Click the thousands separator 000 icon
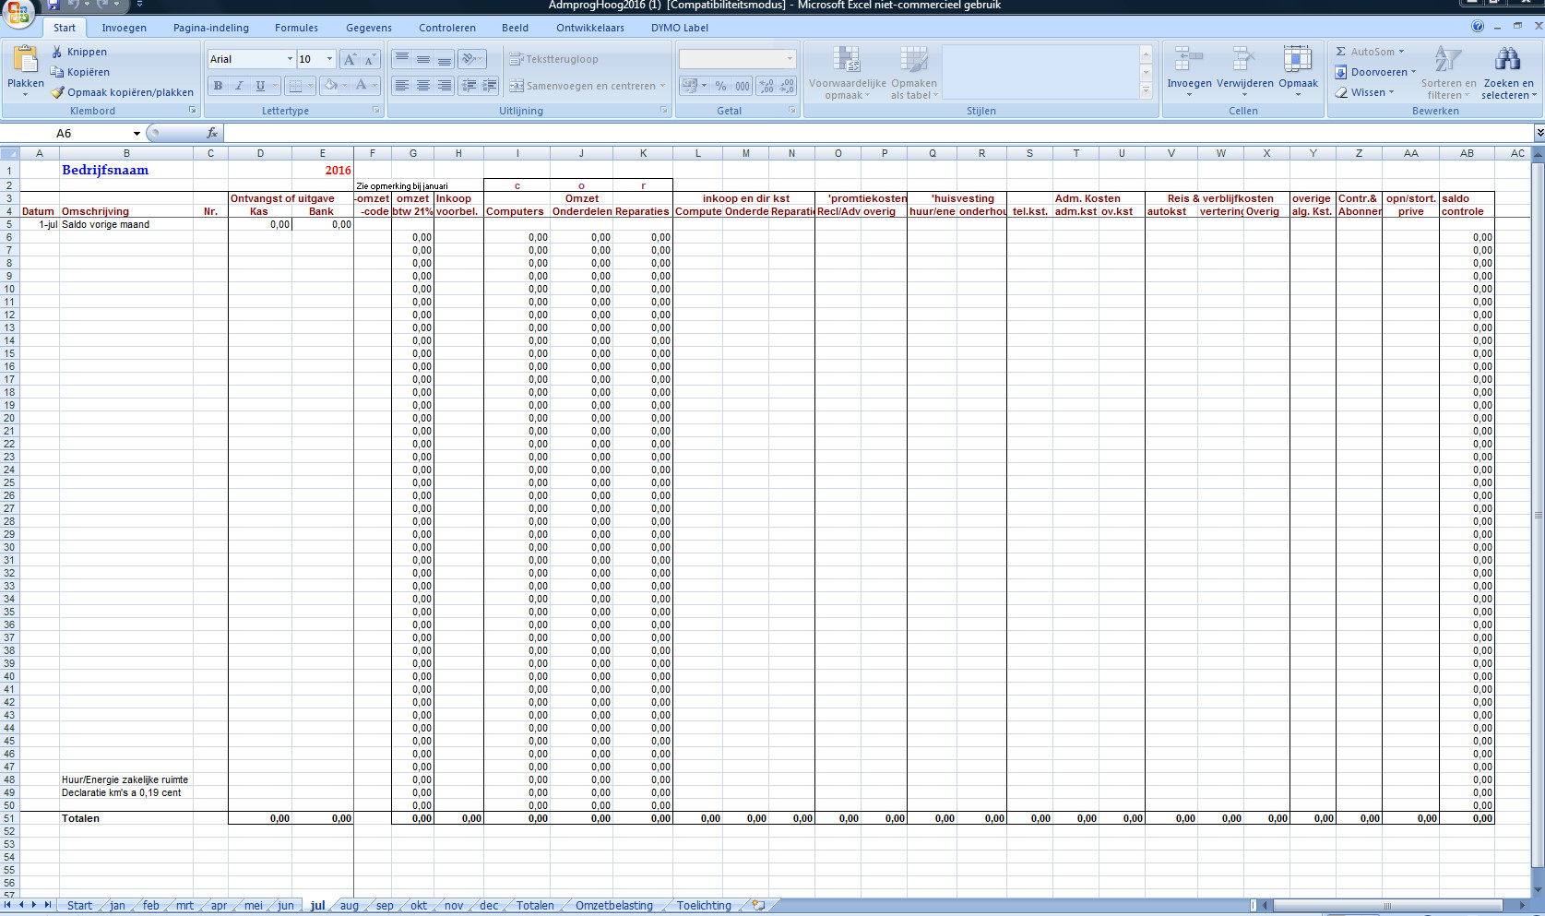The image size is (1545, 916). 742,86
